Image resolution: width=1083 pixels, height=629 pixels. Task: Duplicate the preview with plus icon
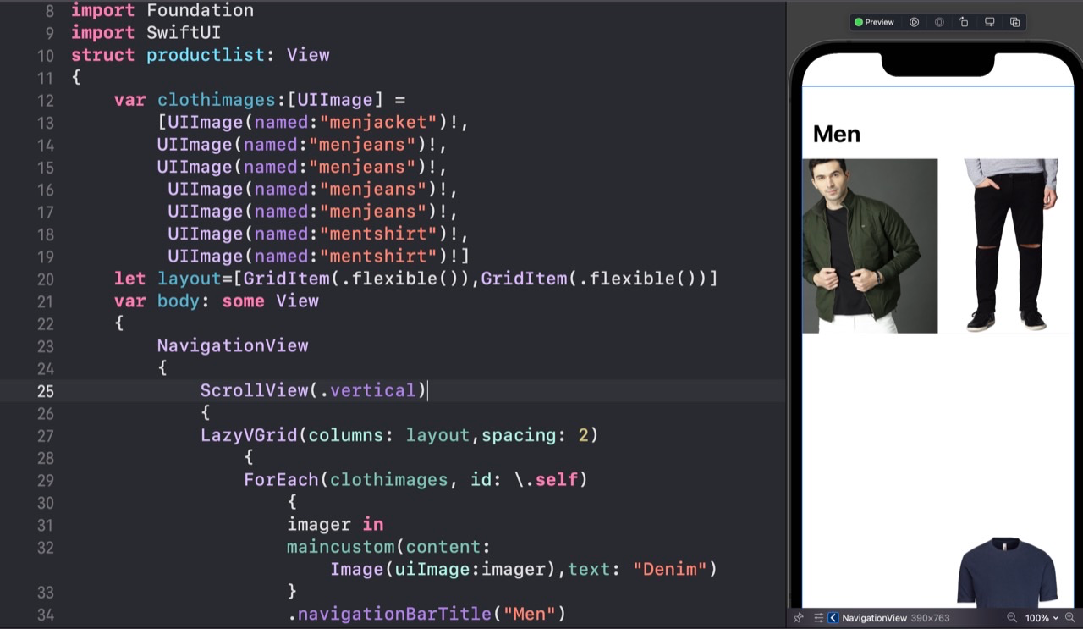pyautogui.click(x=1014, y=22)
